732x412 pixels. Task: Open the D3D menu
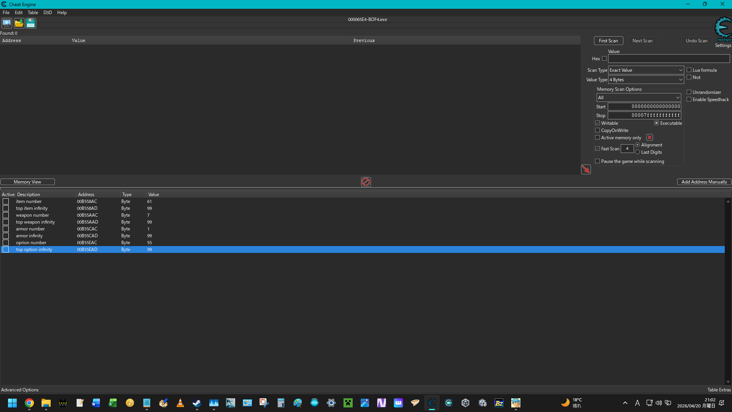pyautogui.click(x=48, y=13)
